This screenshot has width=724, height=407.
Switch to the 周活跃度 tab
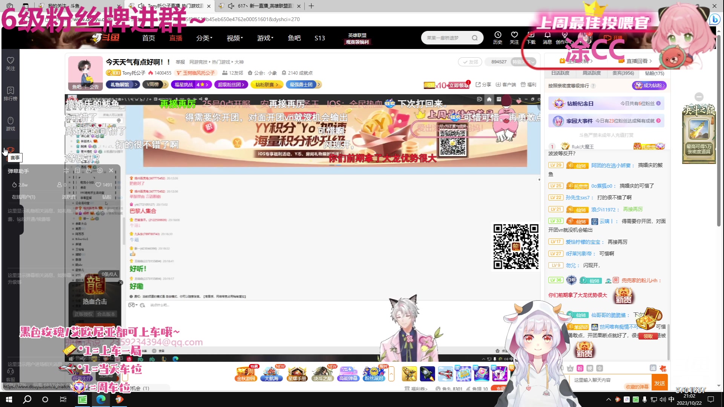tap(592, 73)
